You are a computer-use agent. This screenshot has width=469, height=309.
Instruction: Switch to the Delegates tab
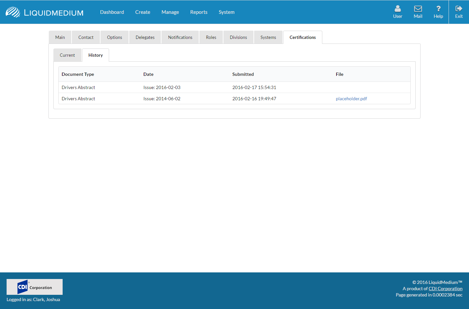click(x=145, y=38)
